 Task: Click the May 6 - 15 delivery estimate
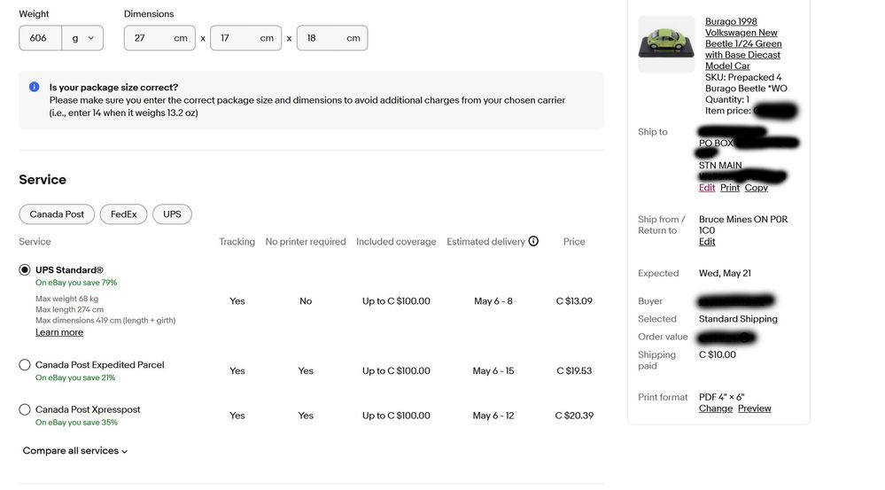pyautogui.click(x=493, y=370)
